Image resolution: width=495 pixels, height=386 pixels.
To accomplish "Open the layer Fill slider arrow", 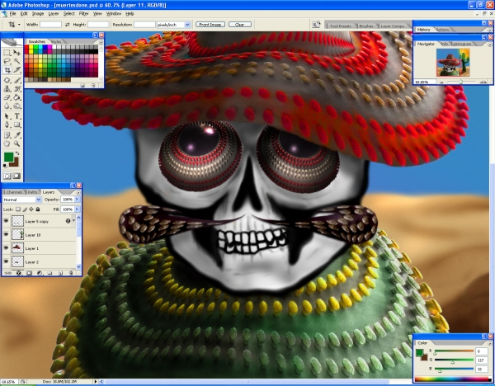I will 77,209.
